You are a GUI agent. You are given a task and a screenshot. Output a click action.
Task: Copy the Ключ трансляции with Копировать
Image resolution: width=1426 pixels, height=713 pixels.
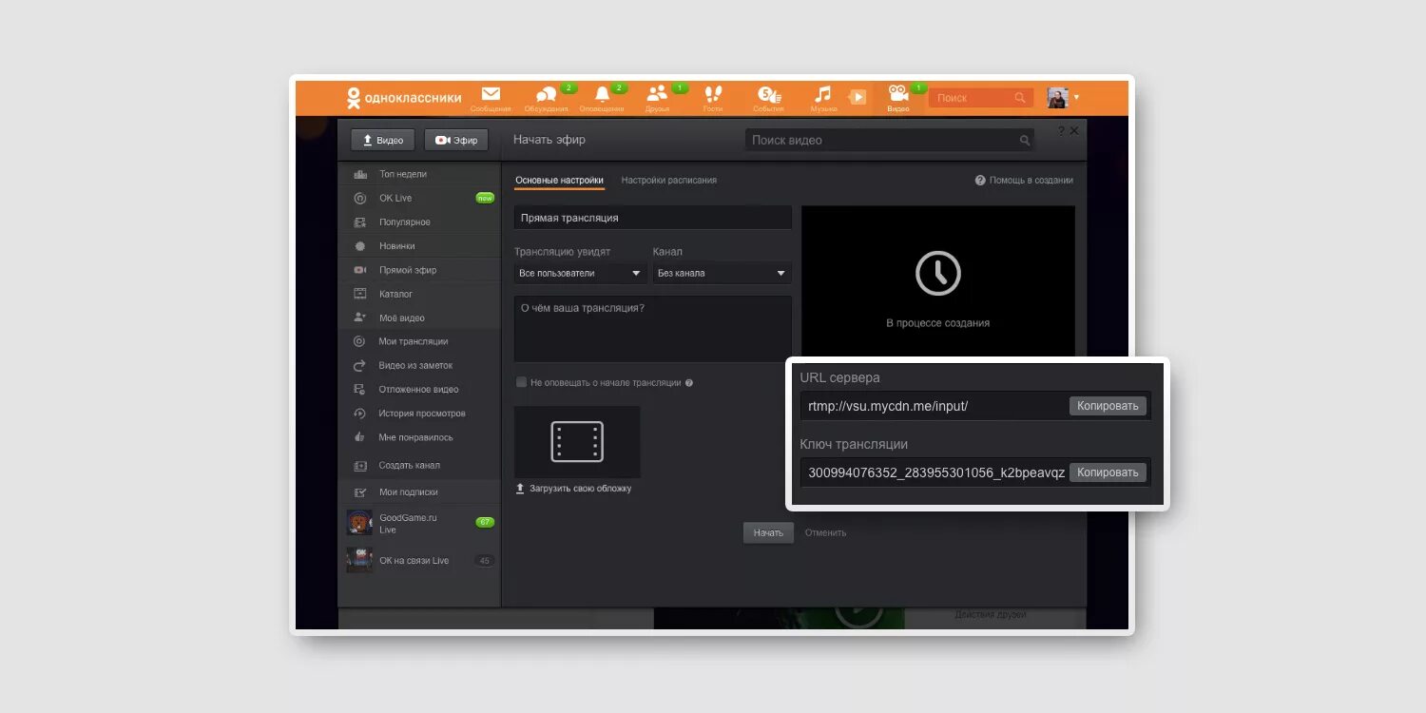pos(1108,472)
